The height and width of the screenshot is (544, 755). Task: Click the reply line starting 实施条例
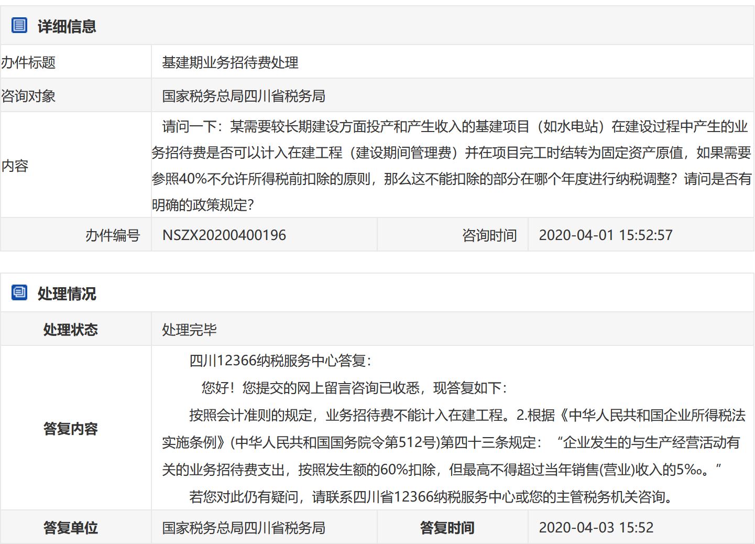tap(451, 442)
